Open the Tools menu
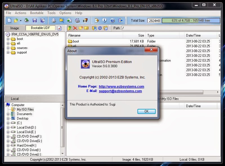Image resolution: width=225 pixels, height=166 pixels. pos(51,13)
